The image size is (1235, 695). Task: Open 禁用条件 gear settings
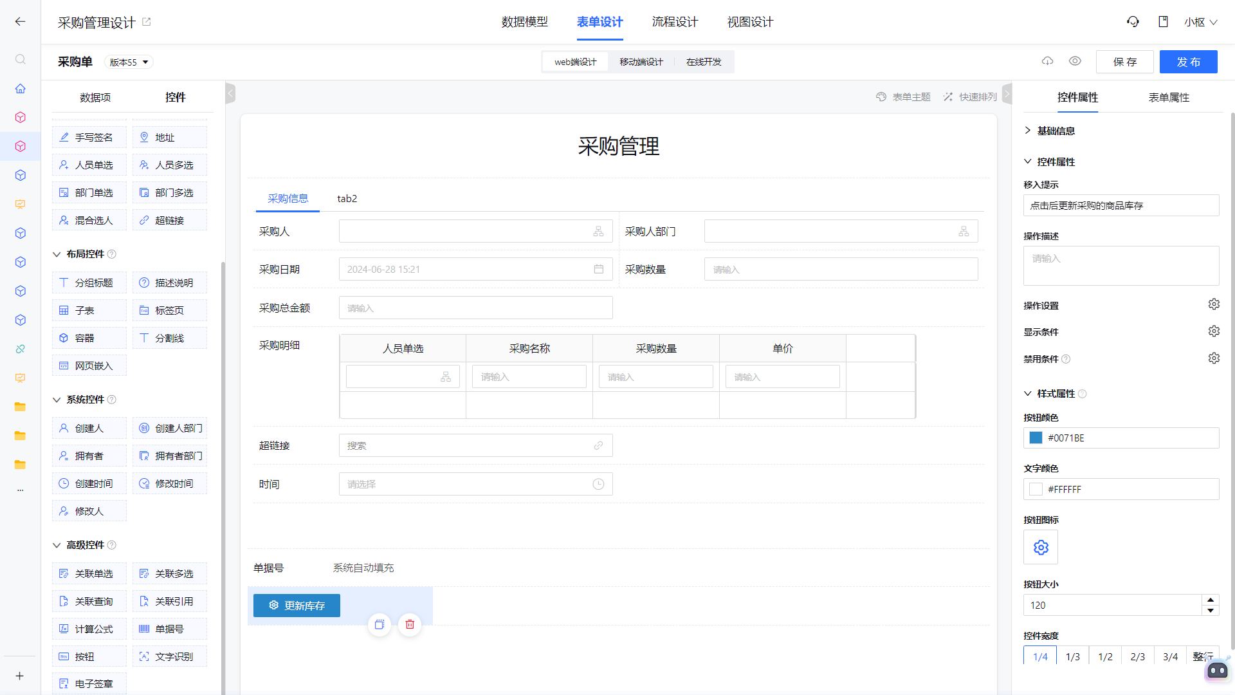1214,358
